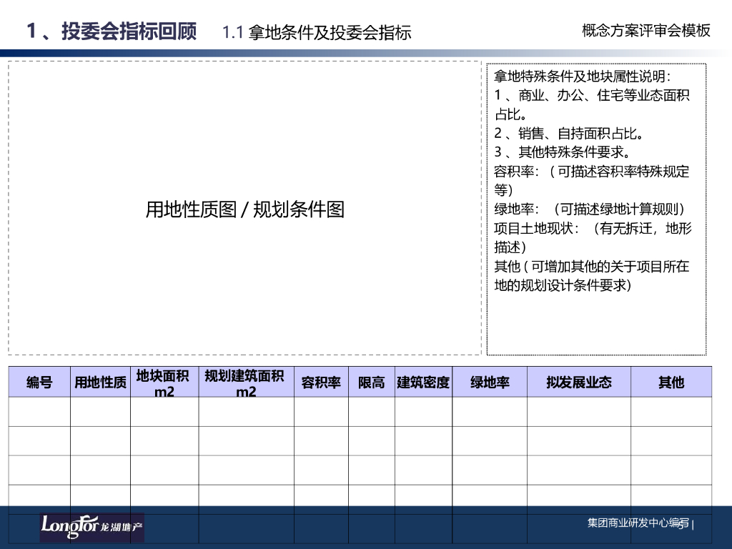Click the subtitle 1.1 拿地条件及投委会指标
732x549 pixels.
pyautogui.click(x=317, y=33)
